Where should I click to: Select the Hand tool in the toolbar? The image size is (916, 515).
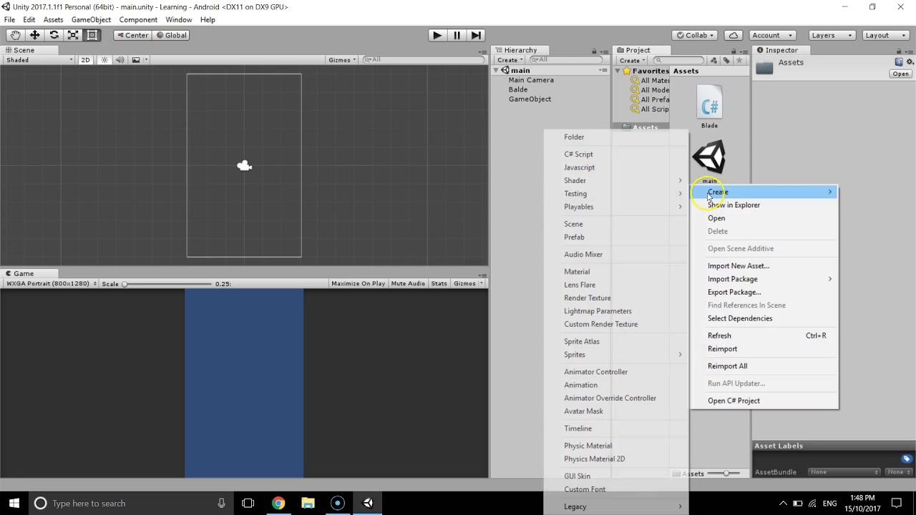tap(15, 35)
